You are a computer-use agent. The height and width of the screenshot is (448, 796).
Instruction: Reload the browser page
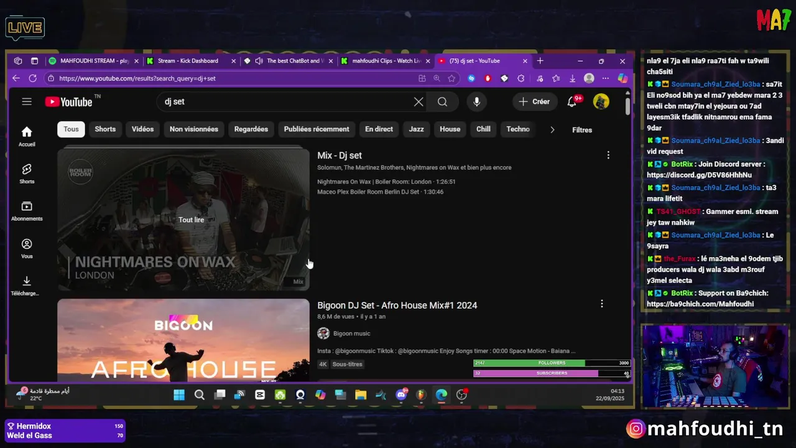(32, 78)
